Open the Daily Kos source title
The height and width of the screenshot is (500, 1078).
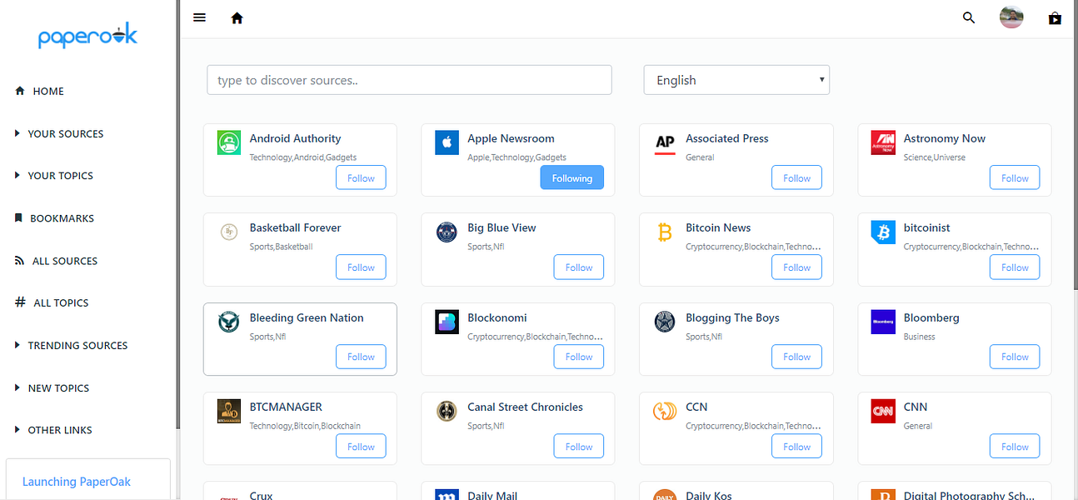(709, 495)
